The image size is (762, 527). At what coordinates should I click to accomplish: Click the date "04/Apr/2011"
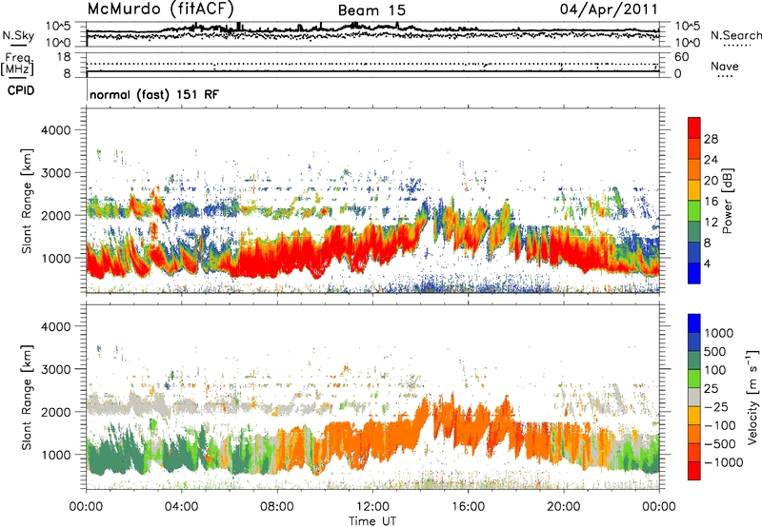coord(609,9)
